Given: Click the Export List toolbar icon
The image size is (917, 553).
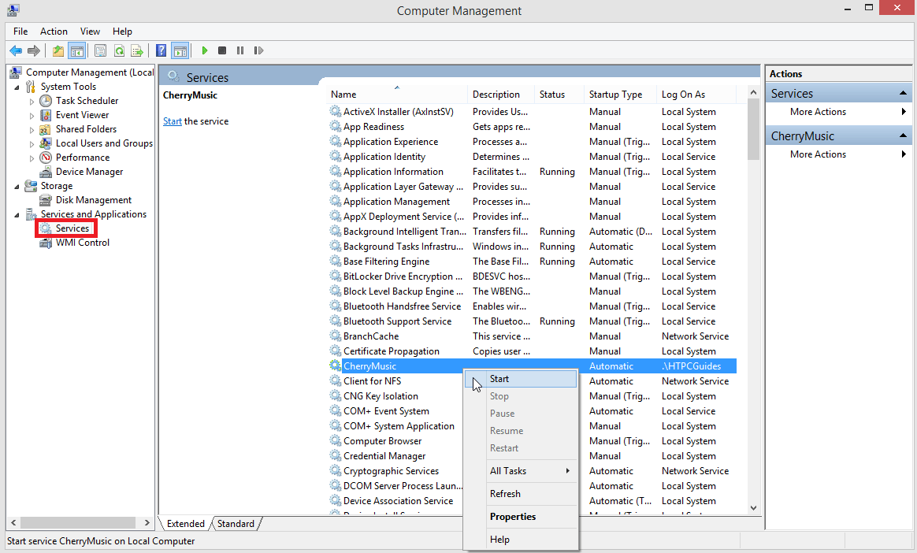Looking at the screenshot, I should point(137,50).
